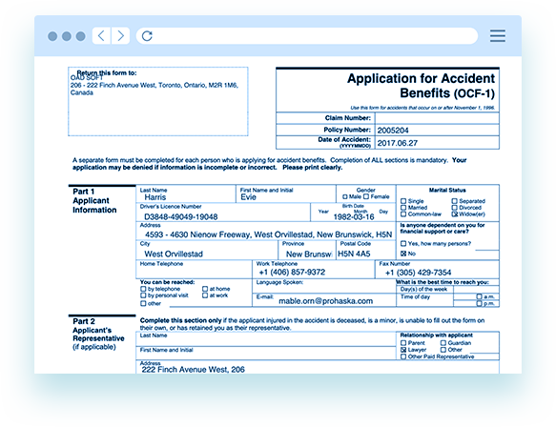Edit Date of Accident field 2017.06.27
556x427 pixels.
(x=437, y=143)
